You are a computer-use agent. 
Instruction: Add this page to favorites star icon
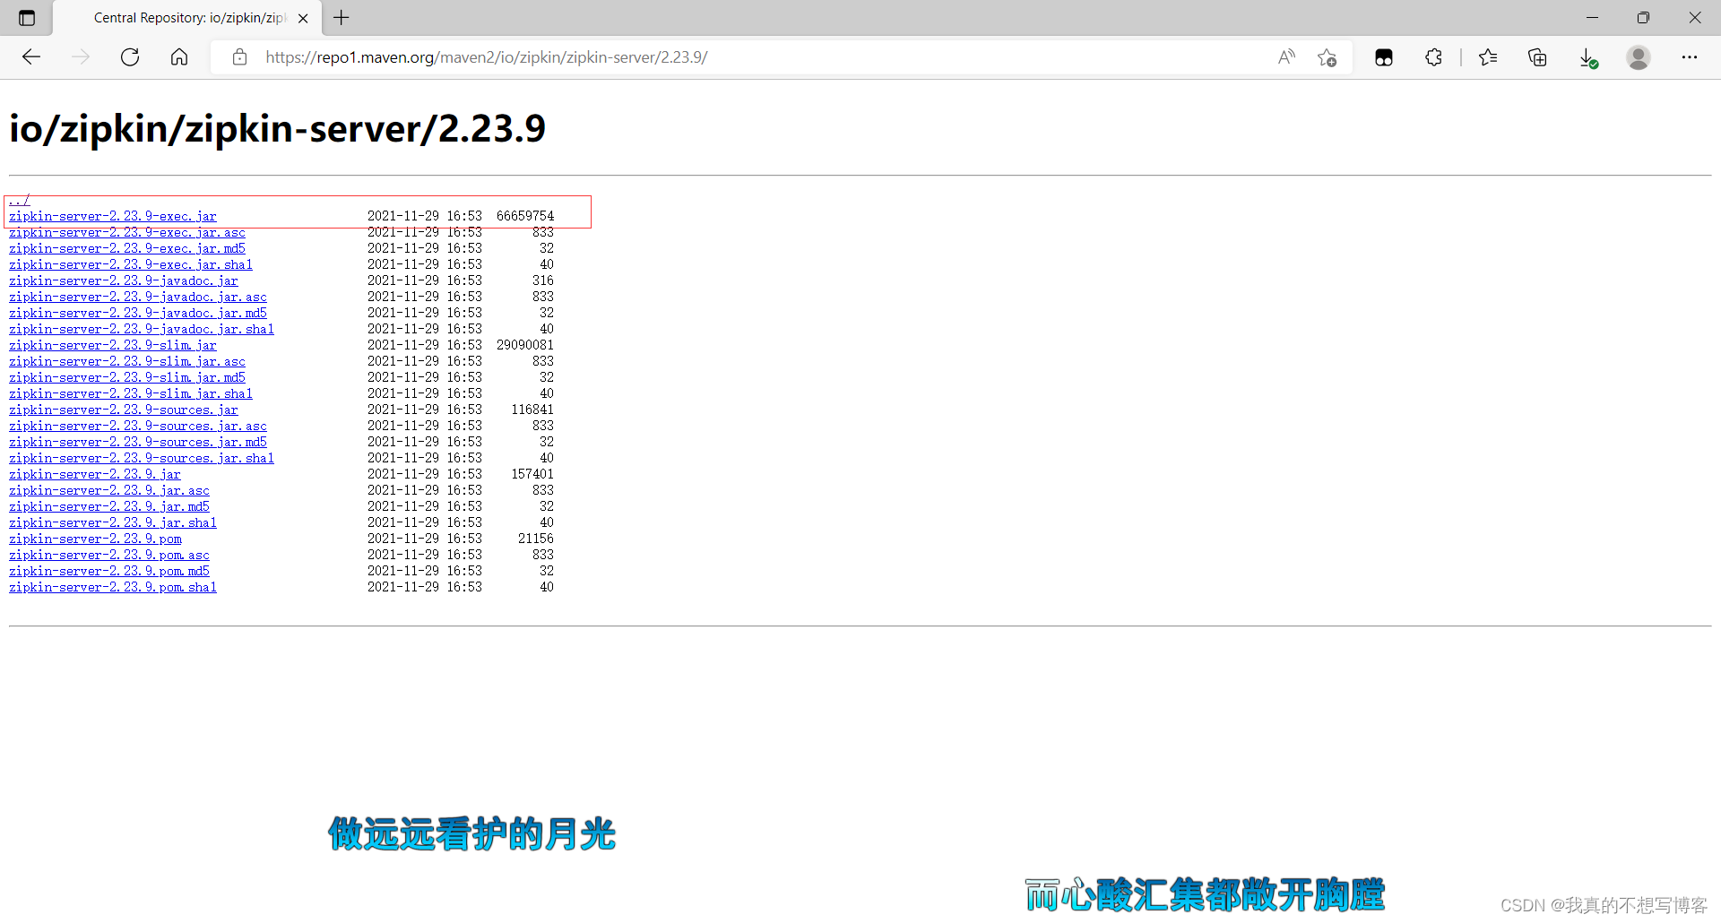coord(1328,57)
